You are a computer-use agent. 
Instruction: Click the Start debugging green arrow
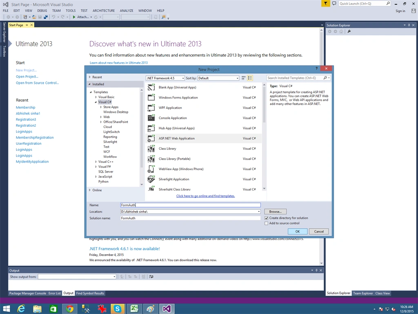tap(74, 17)
